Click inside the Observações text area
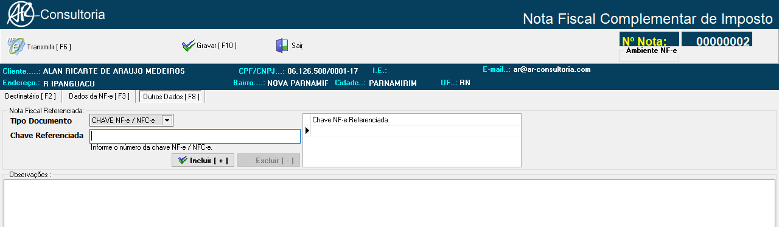The width and height of the screenshot is (779, 227). pyautogui.click(x=389, y=203)
